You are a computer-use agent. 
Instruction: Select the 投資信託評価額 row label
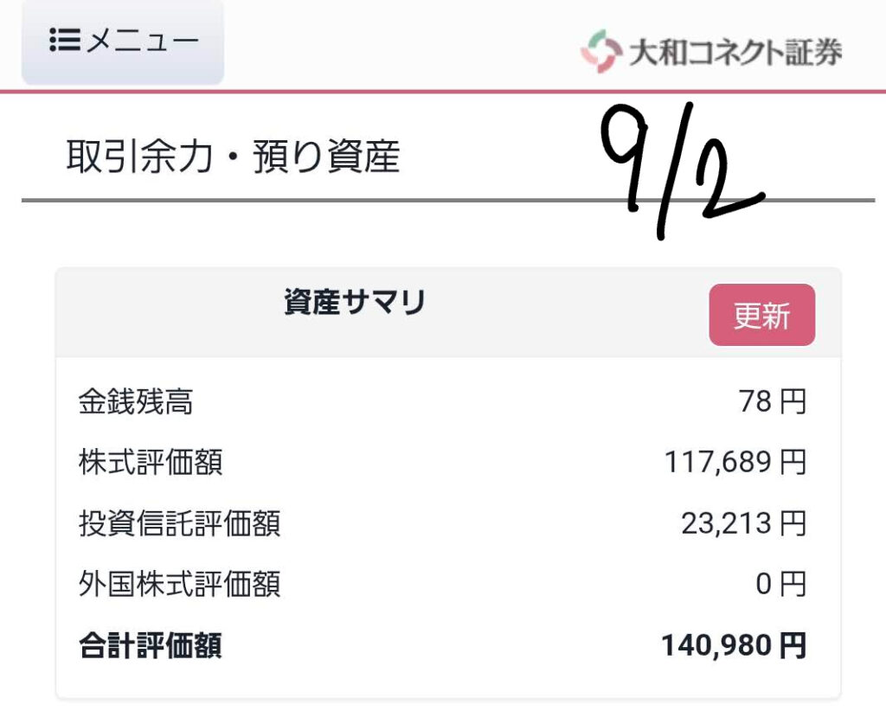pyautogui.click(x=179, y=523)
